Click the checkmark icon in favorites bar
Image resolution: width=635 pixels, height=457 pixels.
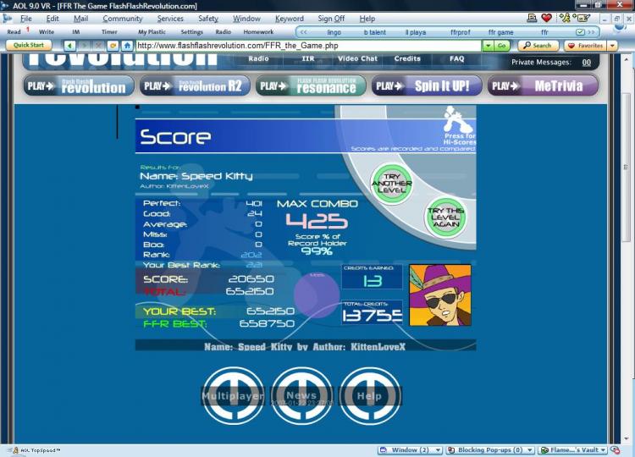coord(580,32)
